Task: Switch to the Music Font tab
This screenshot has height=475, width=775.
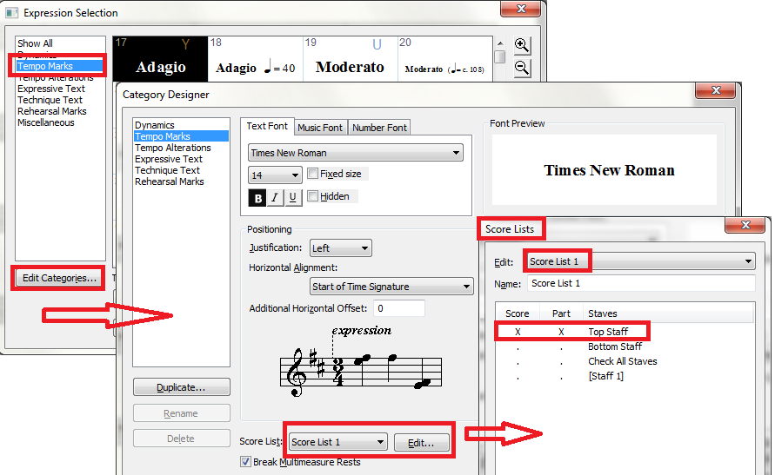Action: [320, 128]
